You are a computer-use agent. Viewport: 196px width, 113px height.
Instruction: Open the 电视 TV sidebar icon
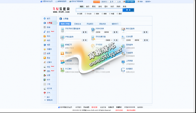pyautogui.click(x=45, y=40)
